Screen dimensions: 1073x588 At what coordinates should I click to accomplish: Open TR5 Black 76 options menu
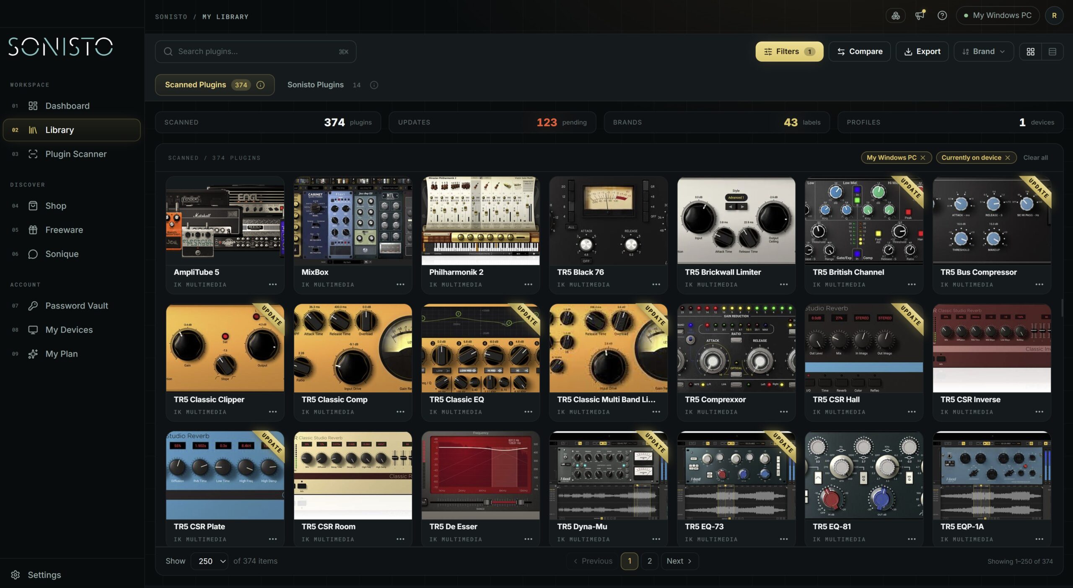(656, 285)
